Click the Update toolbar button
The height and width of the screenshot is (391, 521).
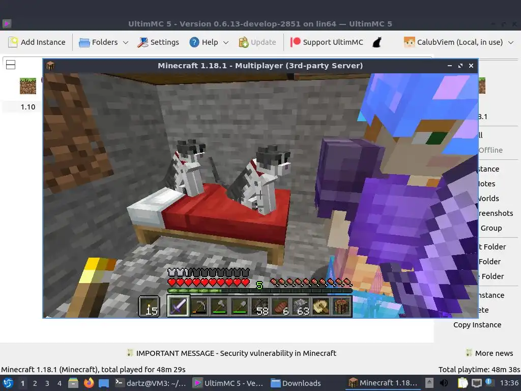257,42
